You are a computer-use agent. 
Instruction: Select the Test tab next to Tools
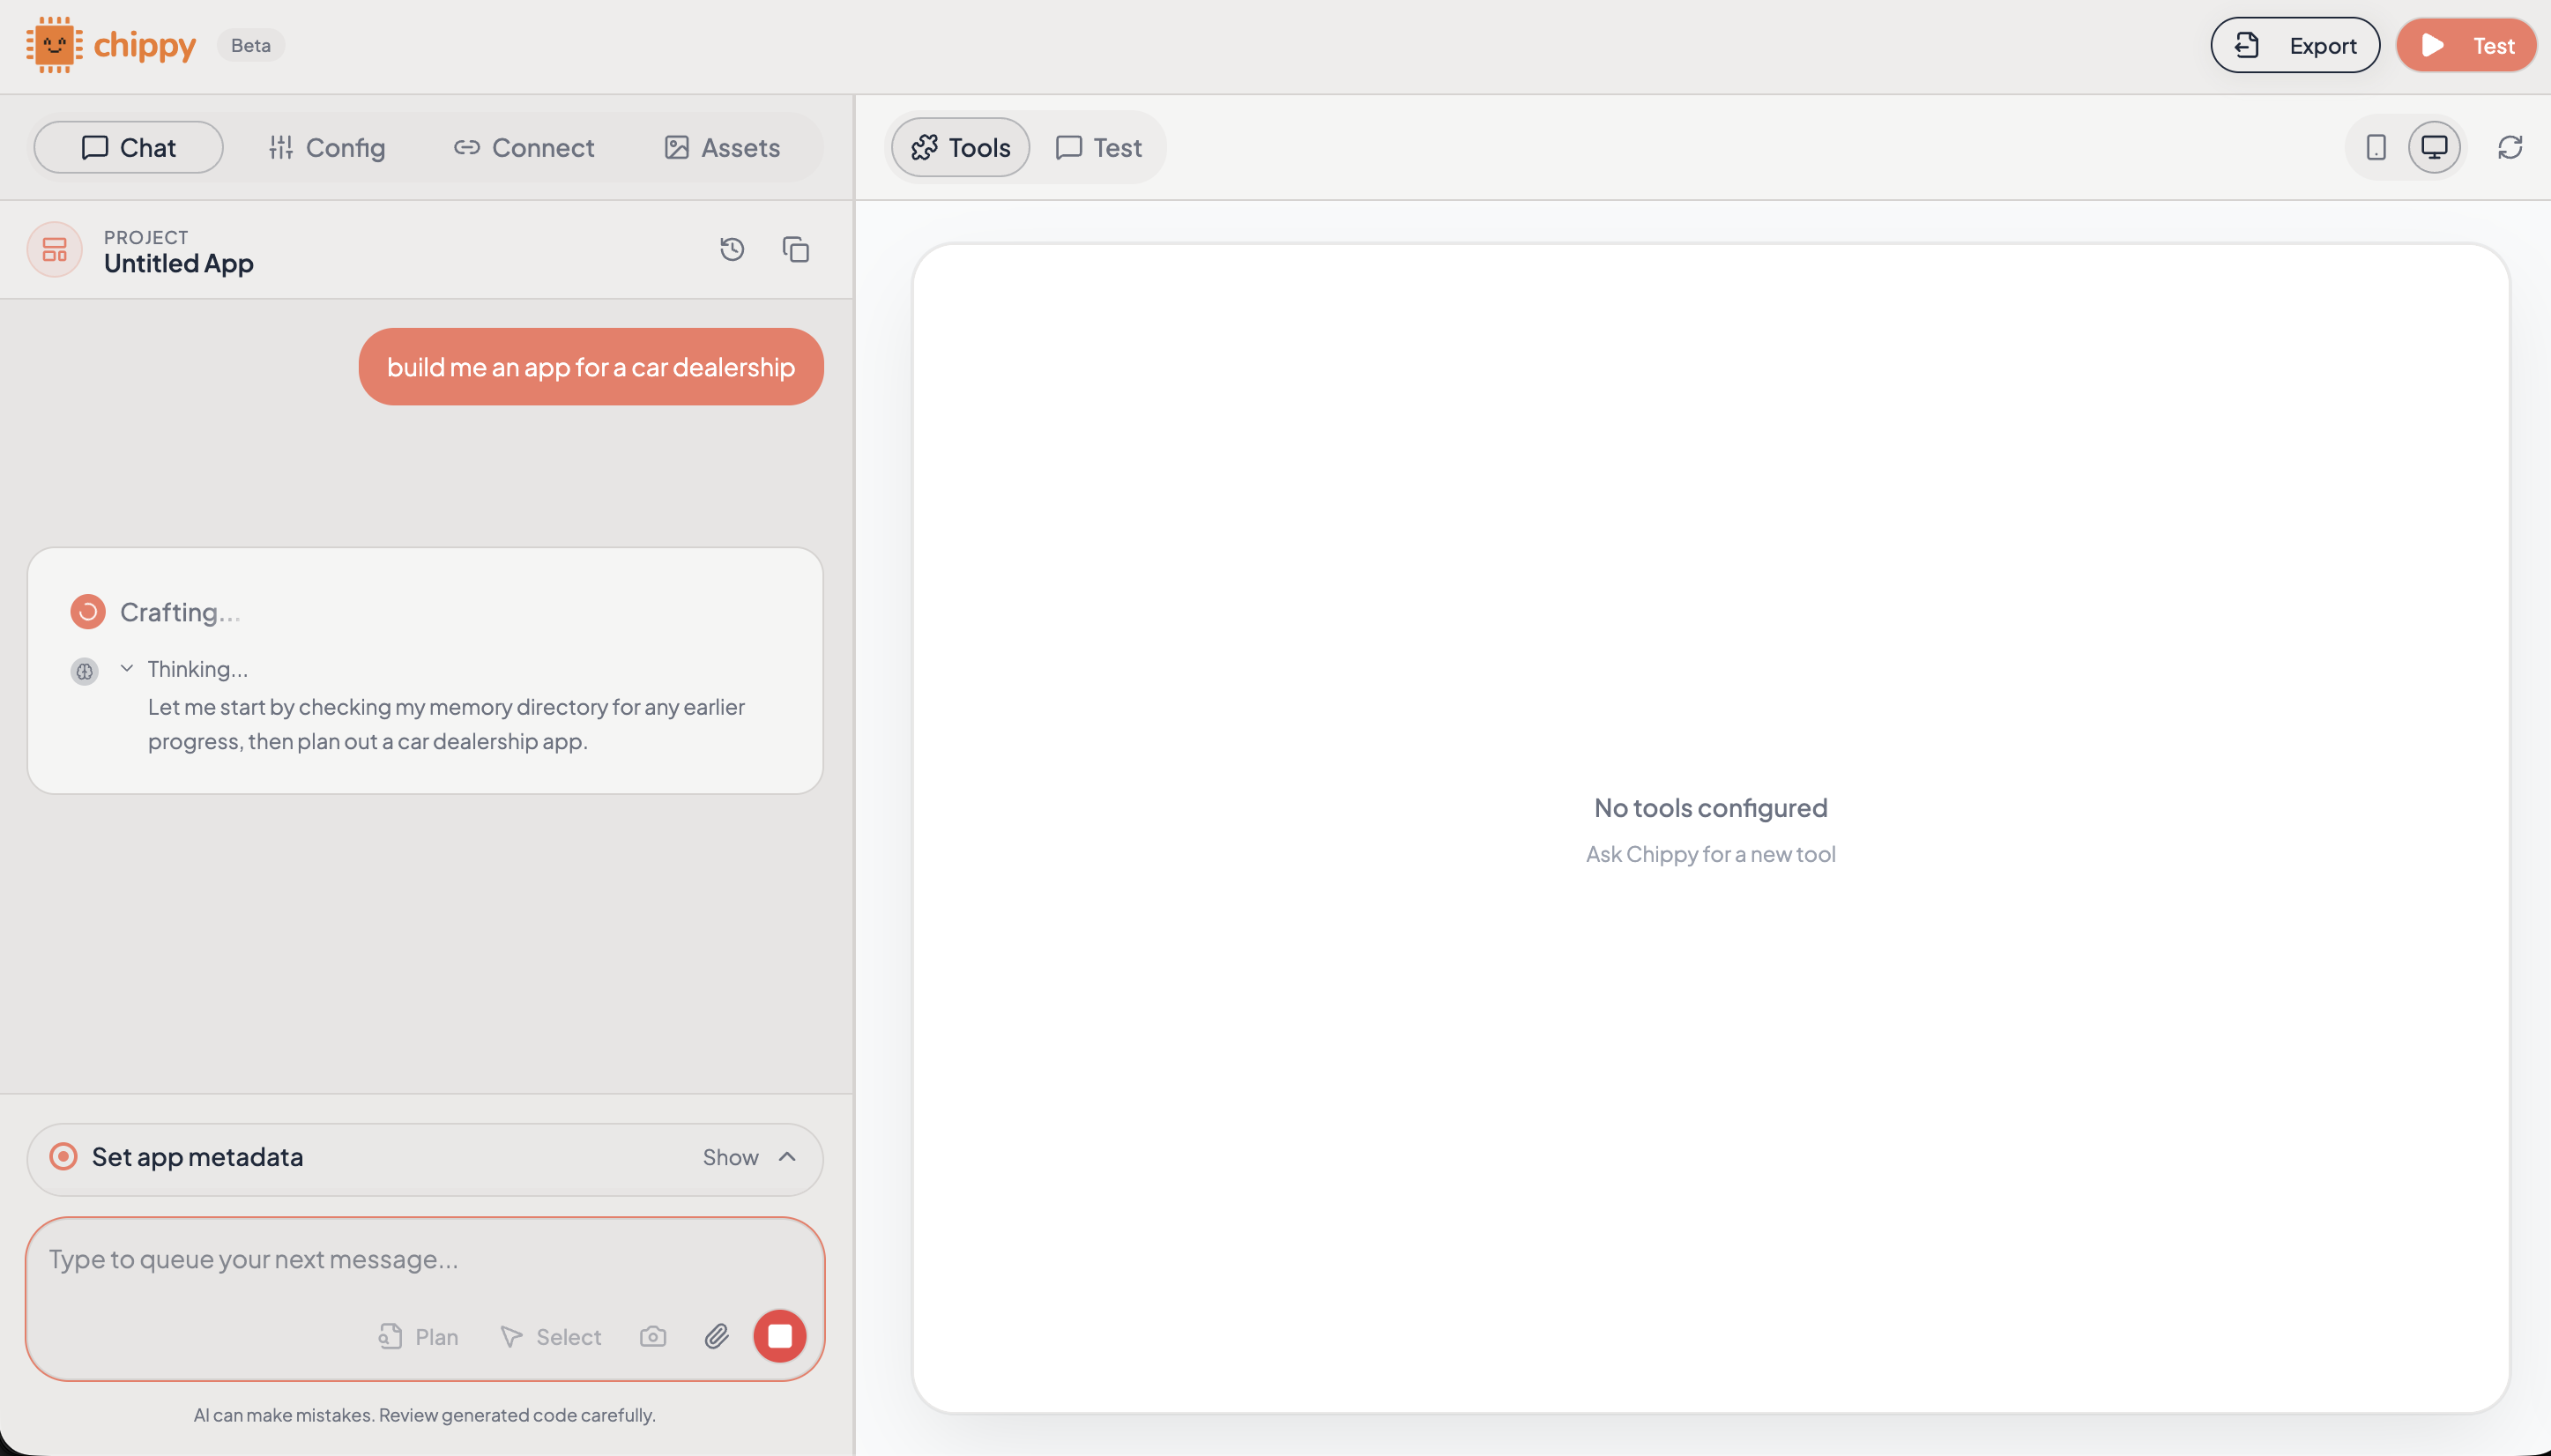click(1099, 147)
